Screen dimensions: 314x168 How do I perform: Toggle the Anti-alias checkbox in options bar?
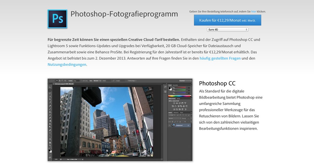(x=82, y=81)
